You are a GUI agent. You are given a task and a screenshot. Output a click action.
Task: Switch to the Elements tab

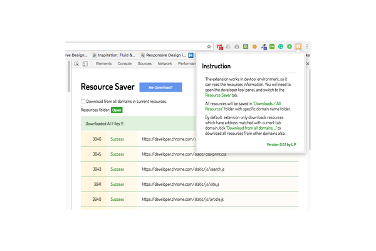click(x=103, y=63)
